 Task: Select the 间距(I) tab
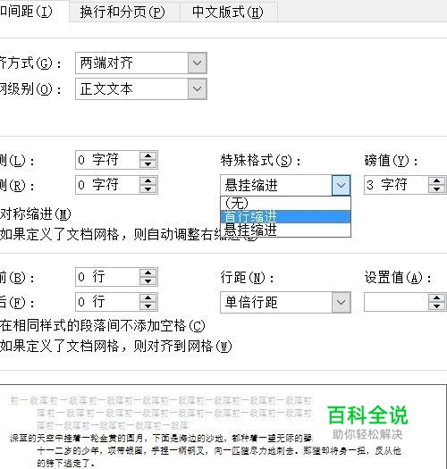[34, 12]
